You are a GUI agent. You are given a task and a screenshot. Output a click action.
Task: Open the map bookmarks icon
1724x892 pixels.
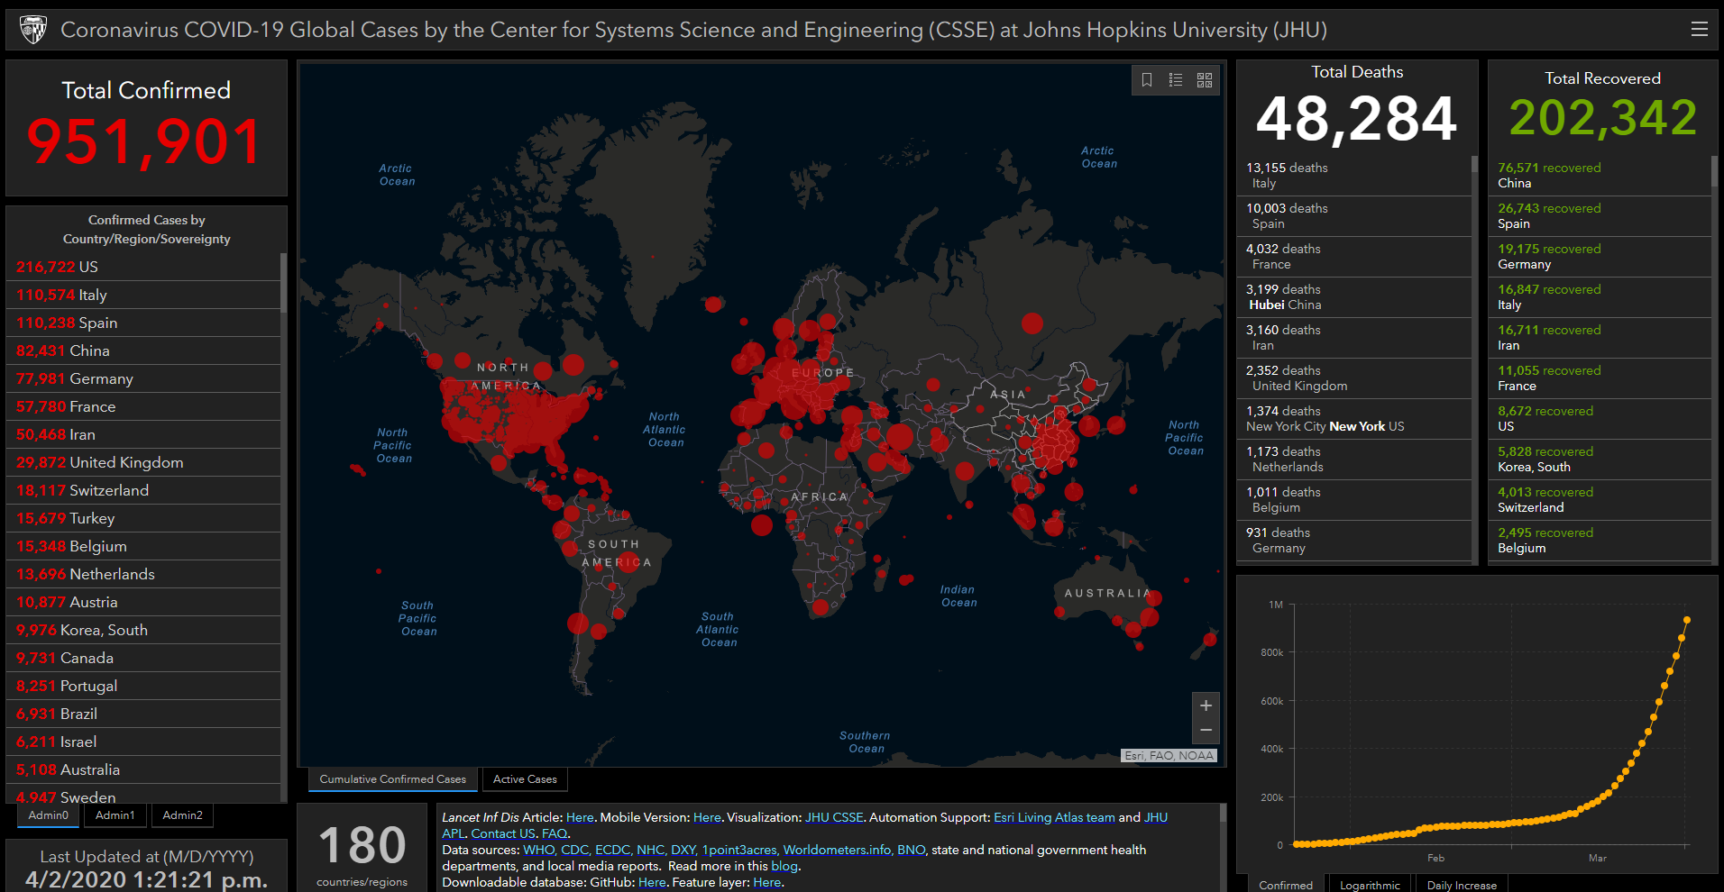click(x=1147, y=80)
